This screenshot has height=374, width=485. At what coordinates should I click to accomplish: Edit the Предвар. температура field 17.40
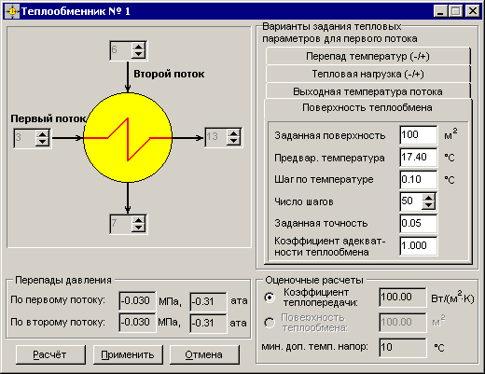[418, 158]
